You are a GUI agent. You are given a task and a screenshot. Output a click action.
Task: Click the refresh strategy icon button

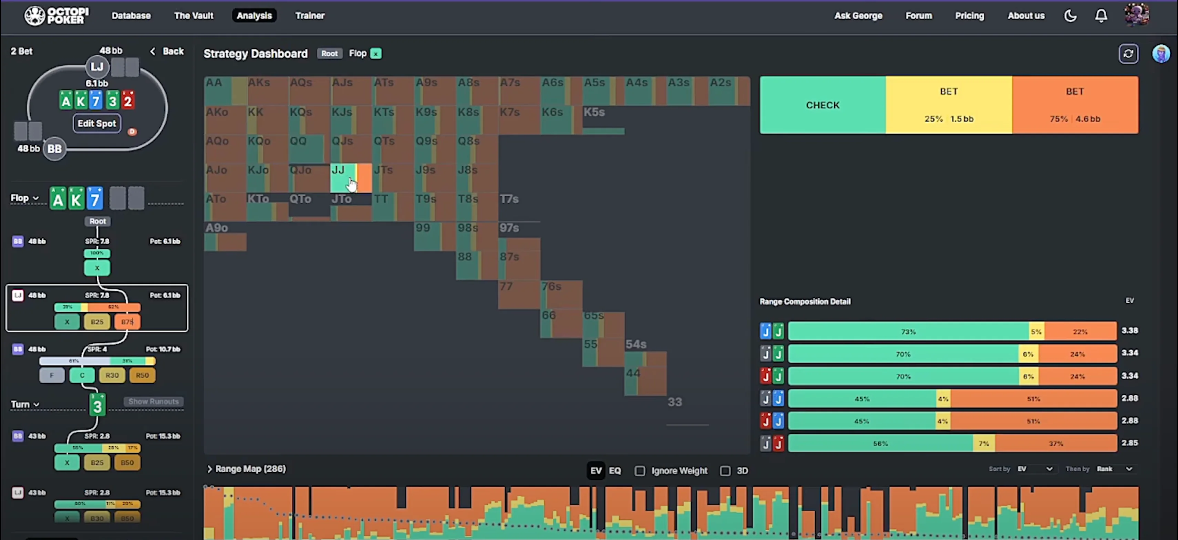(x=1128, y=54)
